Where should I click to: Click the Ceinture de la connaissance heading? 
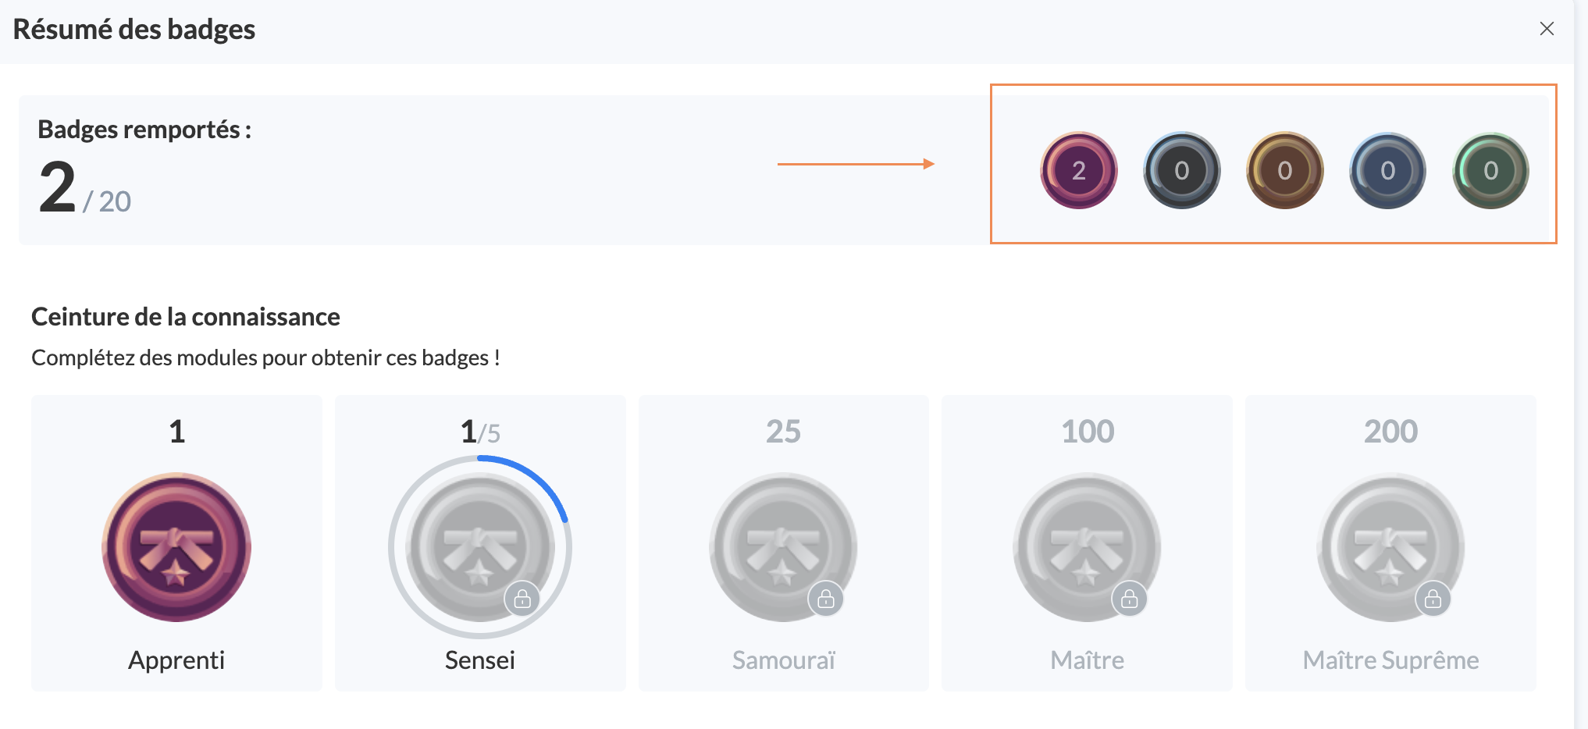[186, 317]
